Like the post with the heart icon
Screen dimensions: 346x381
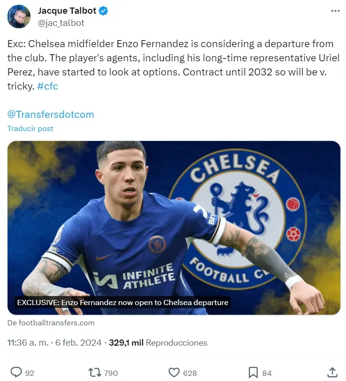point(174,373)
